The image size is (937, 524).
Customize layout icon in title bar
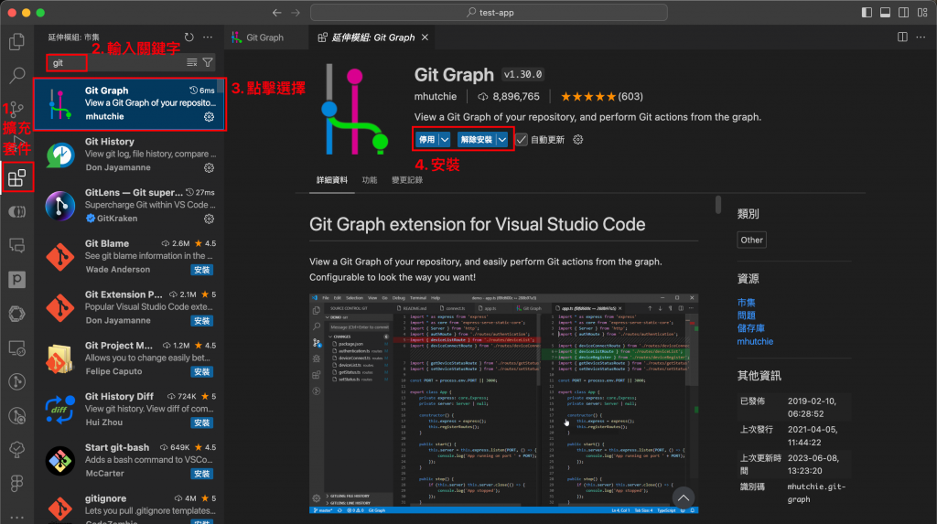[x=922, y=13]
